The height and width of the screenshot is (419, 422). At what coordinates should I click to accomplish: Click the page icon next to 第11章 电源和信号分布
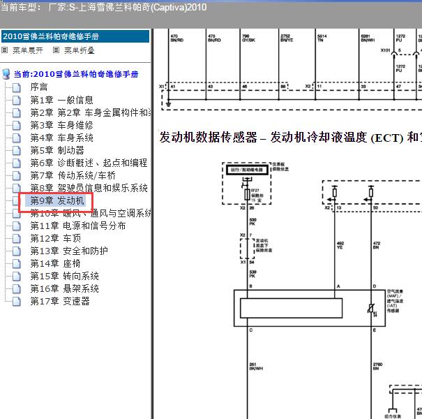17,226
